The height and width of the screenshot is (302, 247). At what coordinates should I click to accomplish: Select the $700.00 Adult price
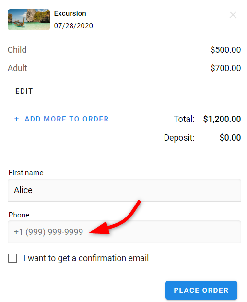point(225,68)
